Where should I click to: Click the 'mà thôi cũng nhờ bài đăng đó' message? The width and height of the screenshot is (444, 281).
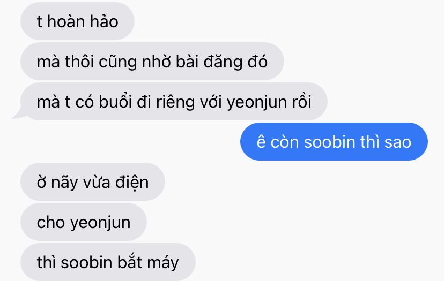[x=152, y=62]
